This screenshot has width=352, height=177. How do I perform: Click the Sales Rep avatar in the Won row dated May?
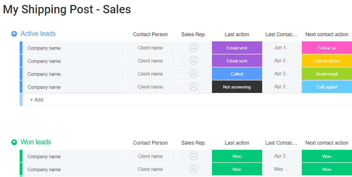(193, 169)
